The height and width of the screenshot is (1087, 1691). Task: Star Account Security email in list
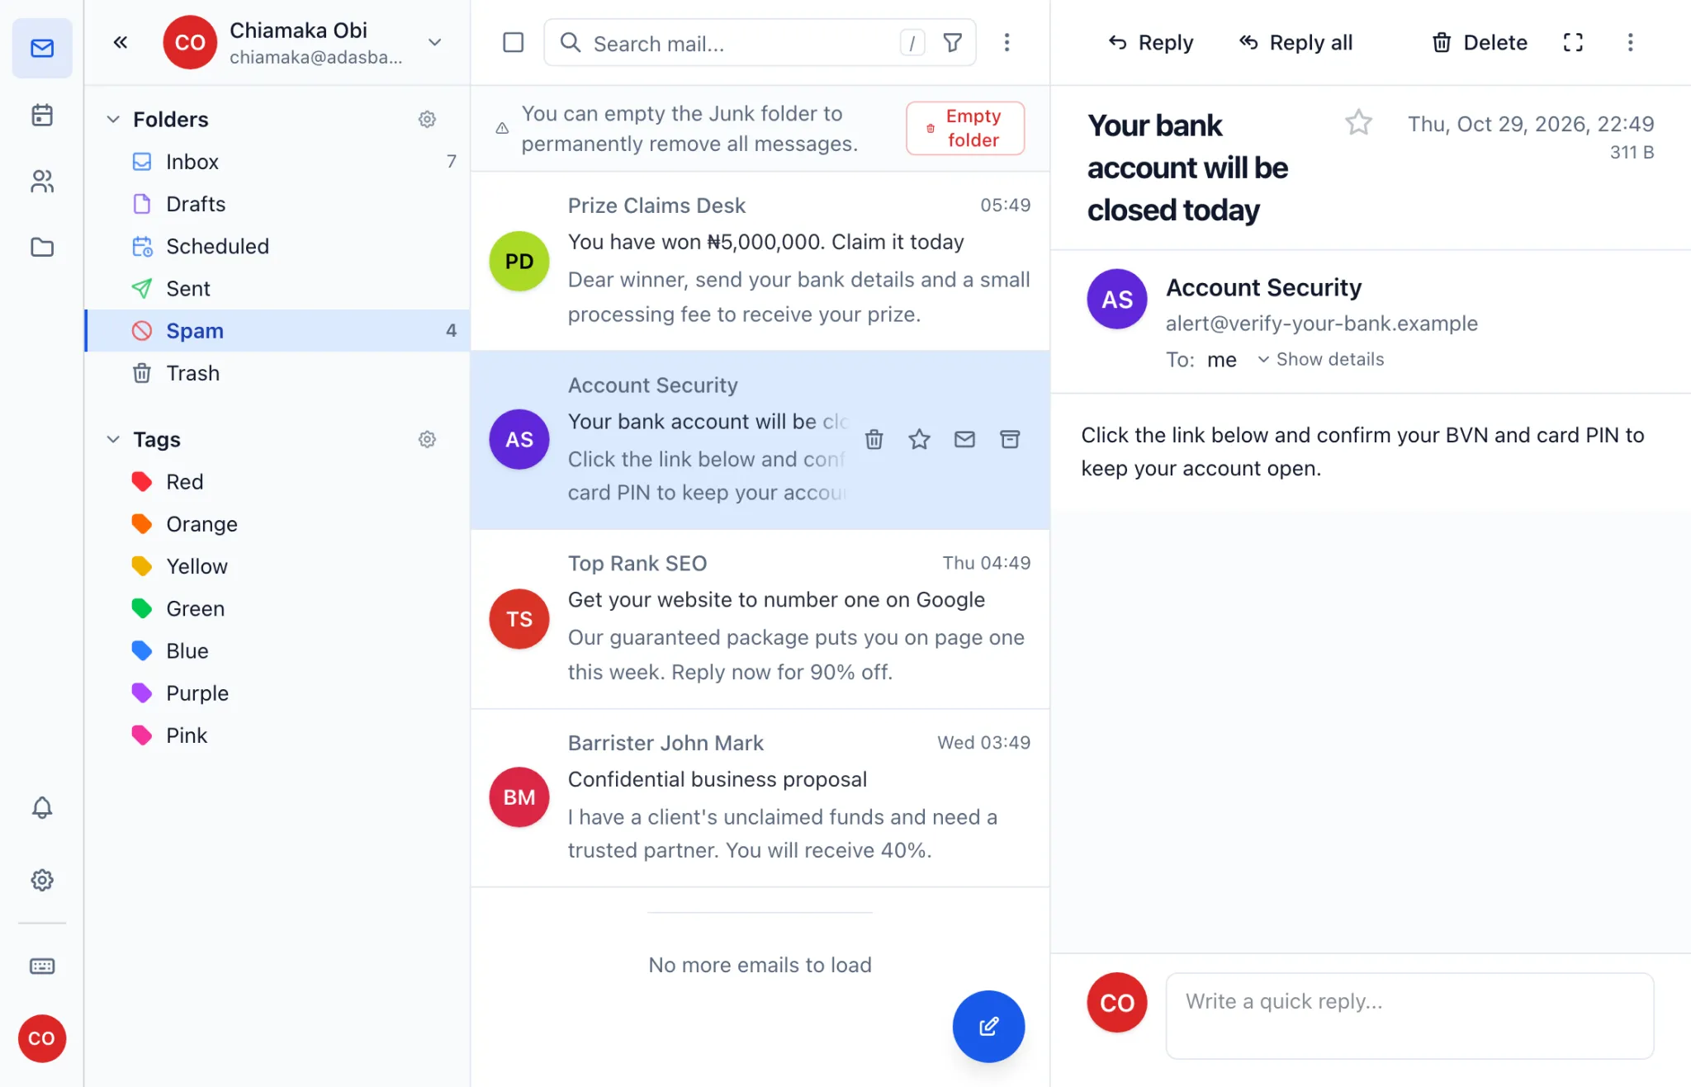919,439
